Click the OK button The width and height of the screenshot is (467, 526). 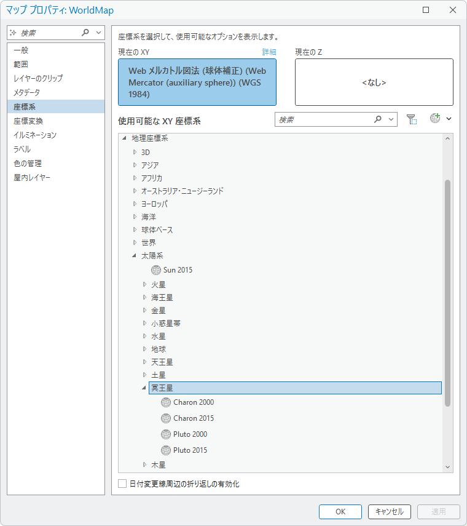pos(340,512)
